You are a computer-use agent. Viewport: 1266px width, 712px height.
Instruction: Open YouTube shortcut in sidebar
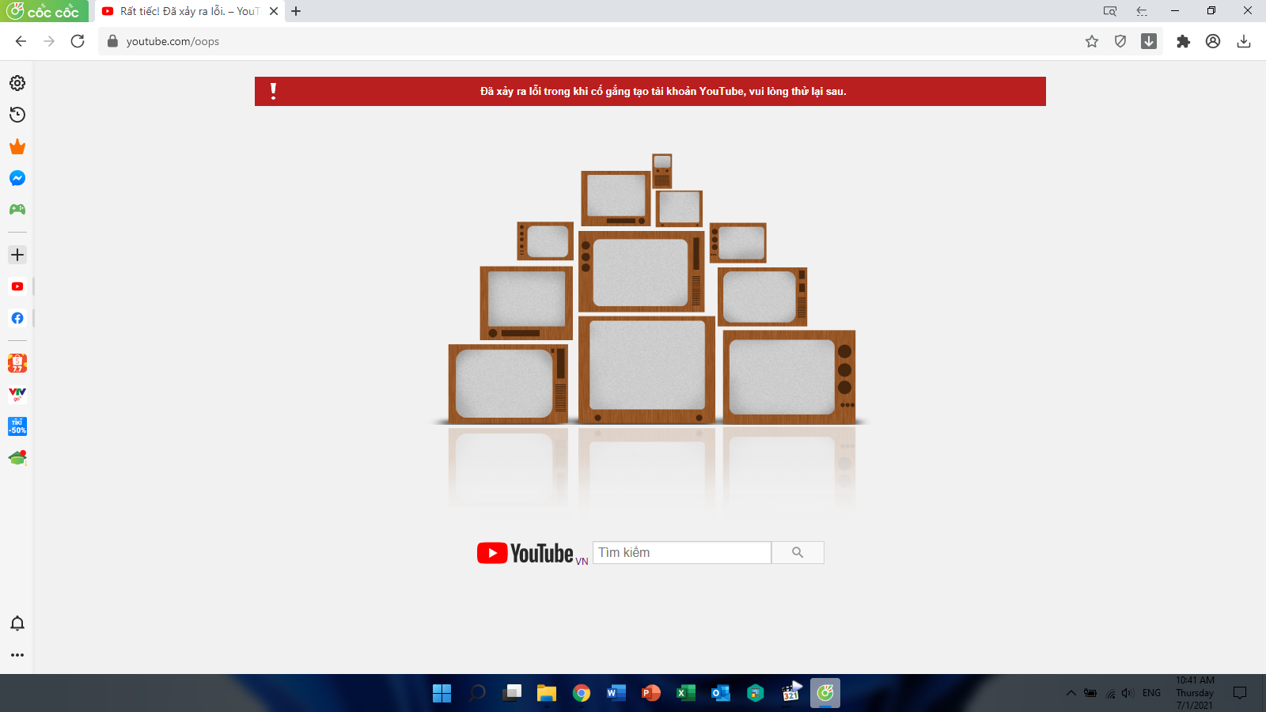coord(17,286)
